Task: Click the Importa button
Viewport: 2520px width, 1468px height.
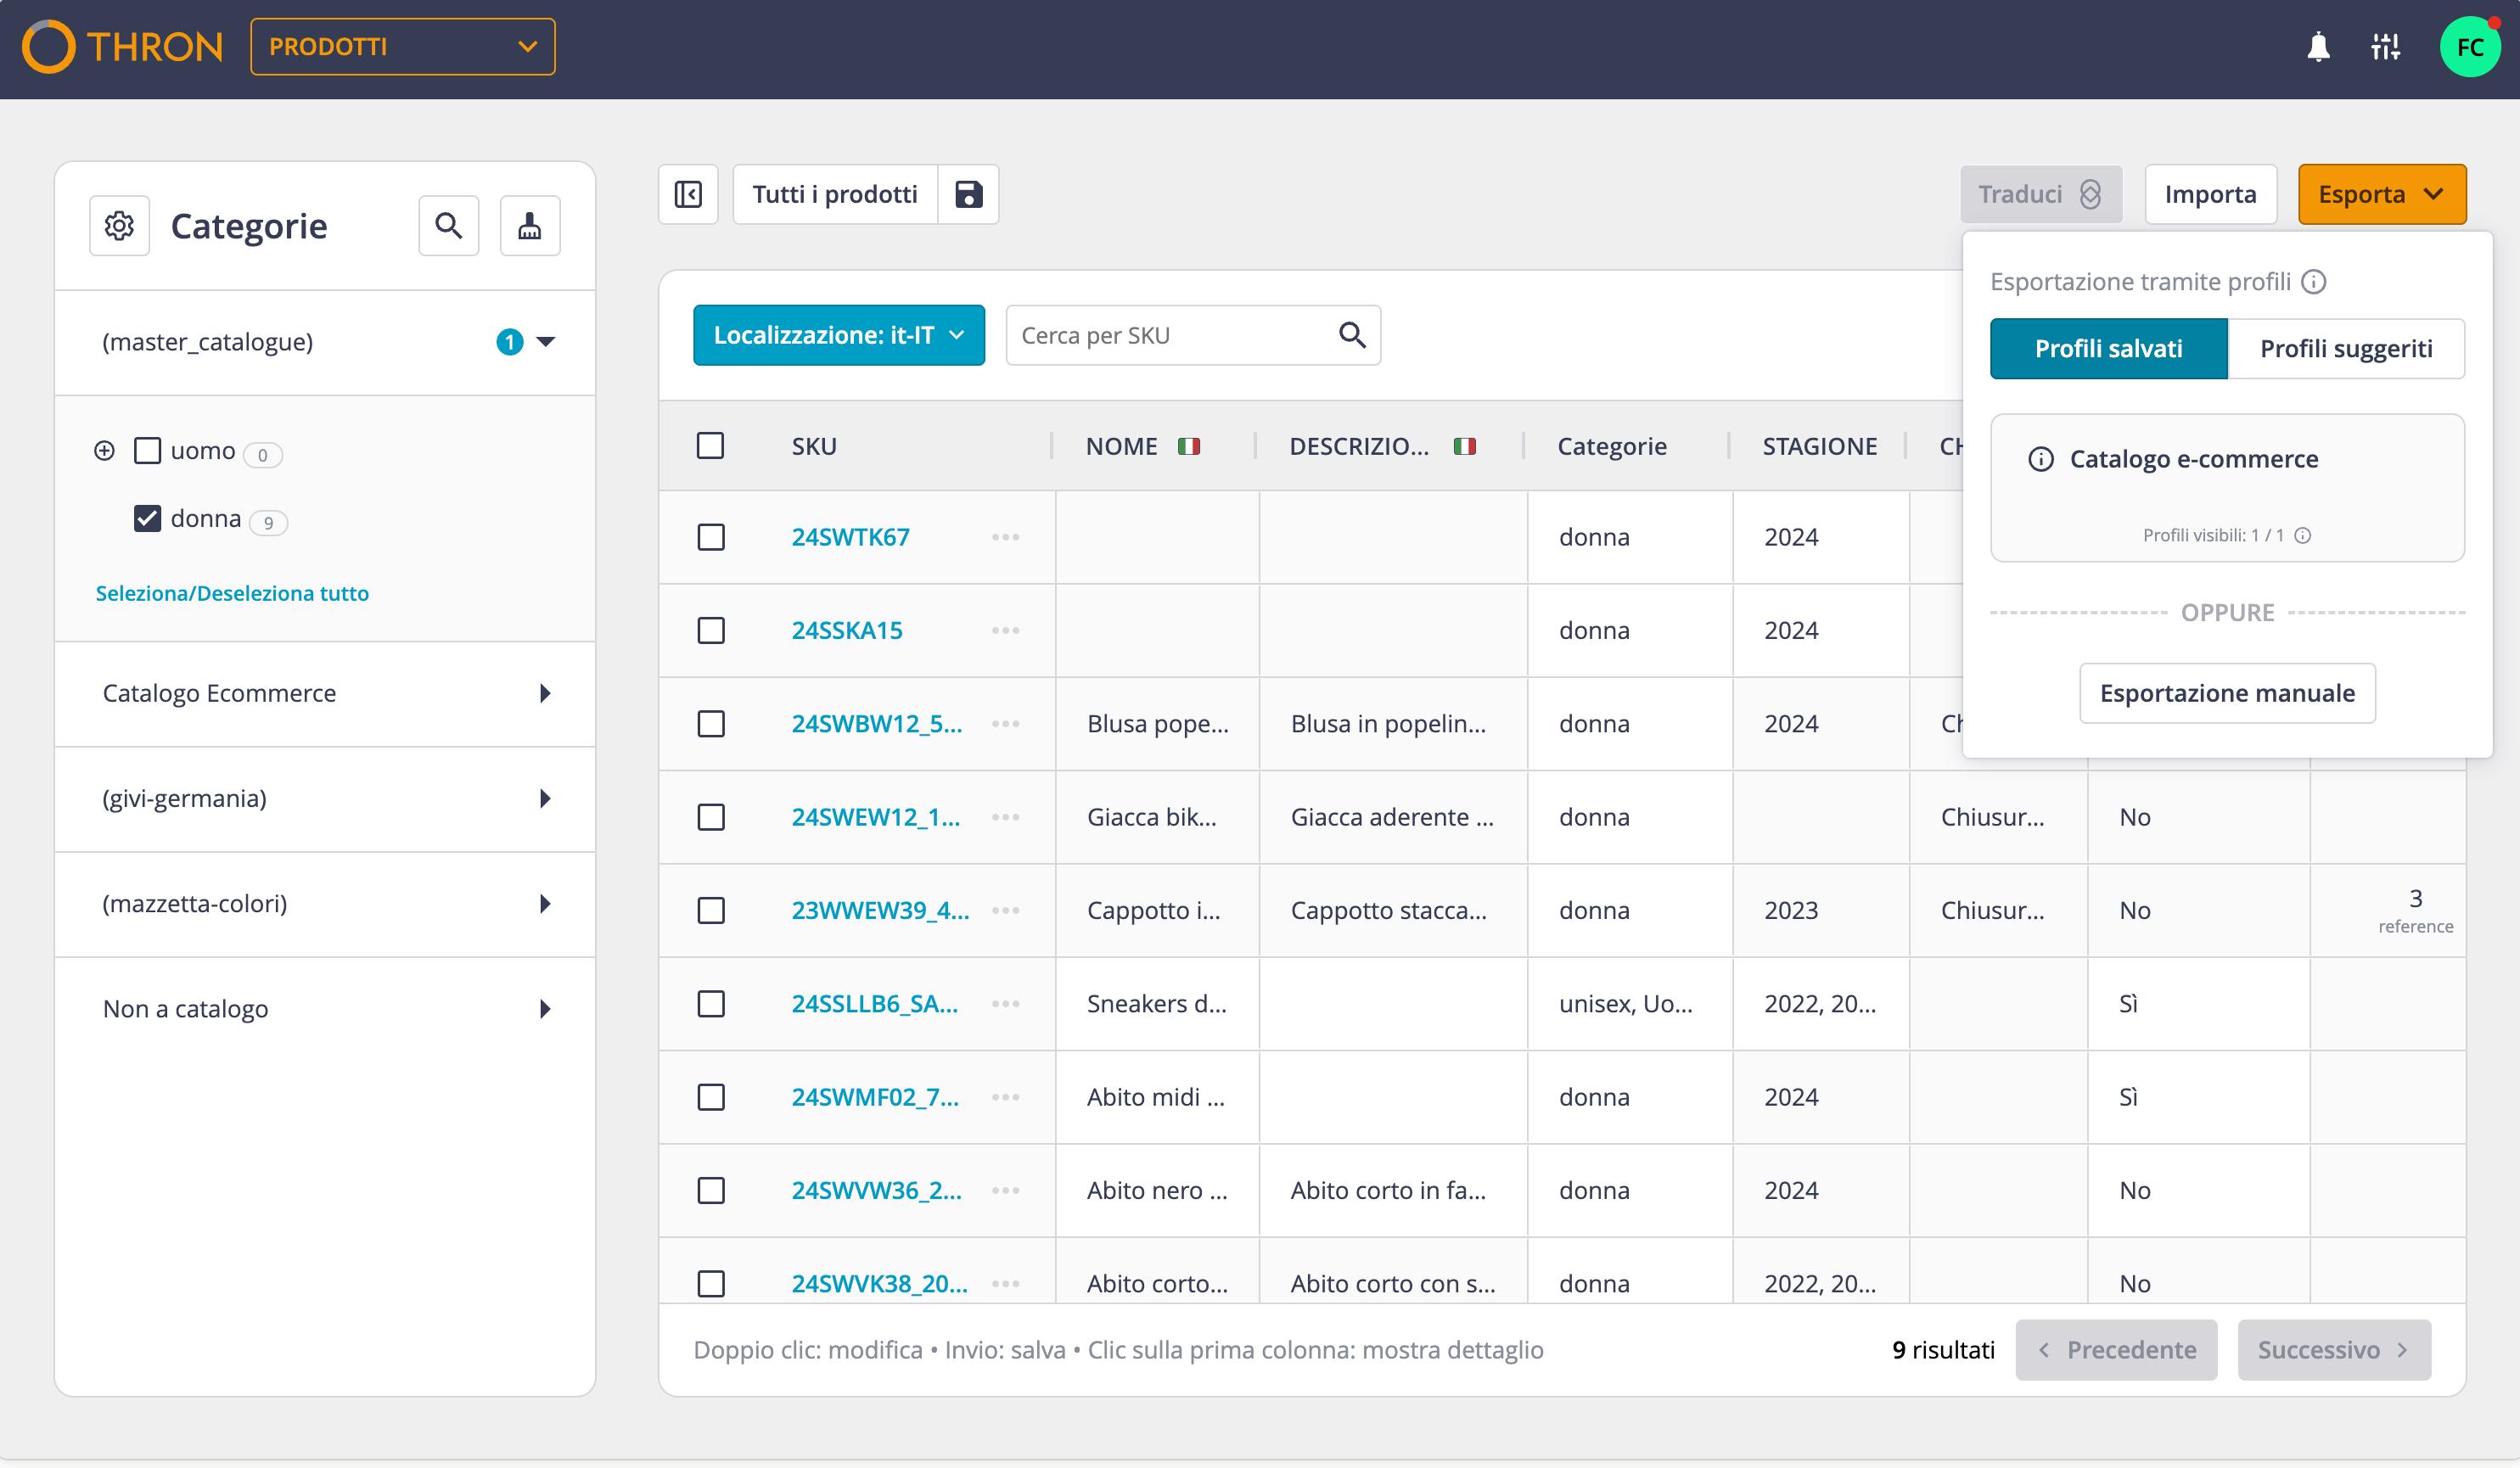Action: [x=2210, y=194]
